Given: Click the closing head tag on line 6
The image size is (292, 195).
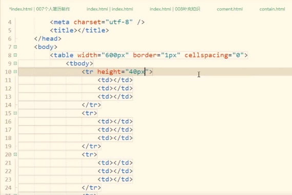Looking at the screenshot, I should tap(48, 39).
